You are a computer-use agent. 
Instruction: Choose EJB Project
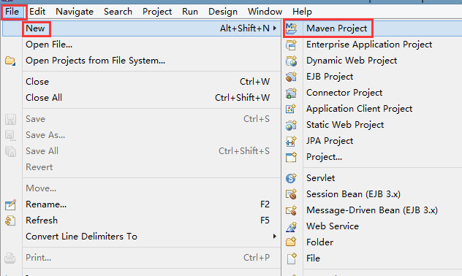click(330, 77)
